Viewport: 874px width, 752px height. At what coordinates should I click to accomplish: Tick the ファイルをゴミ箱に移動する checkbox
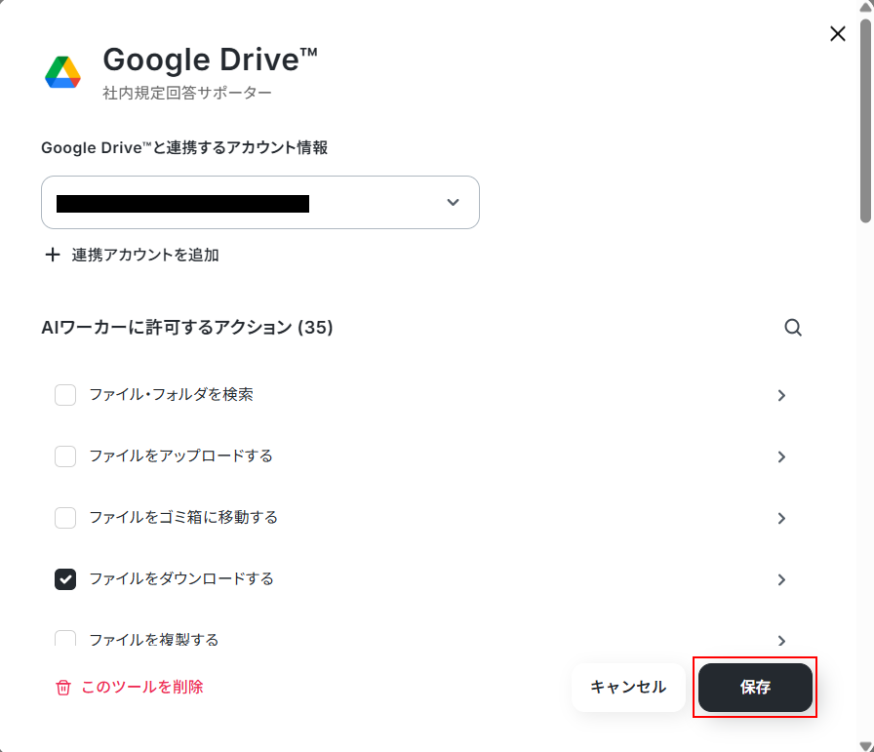[x=65, y=518]
